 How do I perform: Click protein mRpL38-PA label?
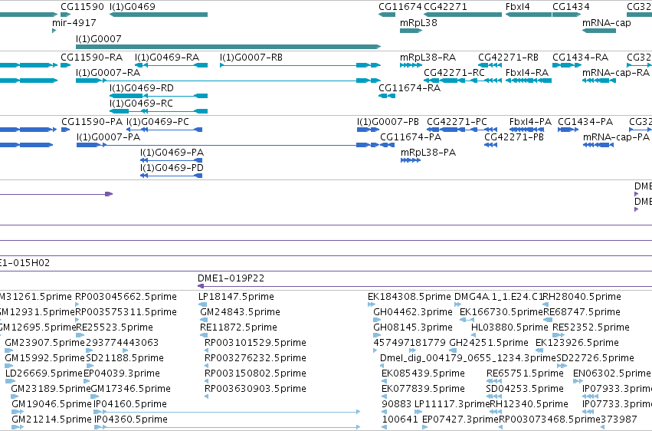click(x=428, y=153)
